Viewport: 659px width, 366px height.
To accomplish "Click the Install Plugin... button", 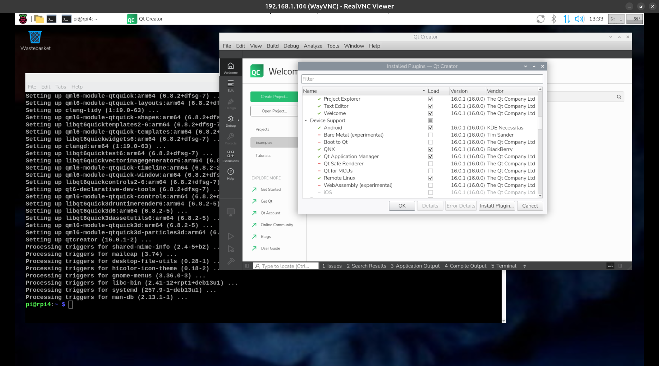I will [496, 206].
